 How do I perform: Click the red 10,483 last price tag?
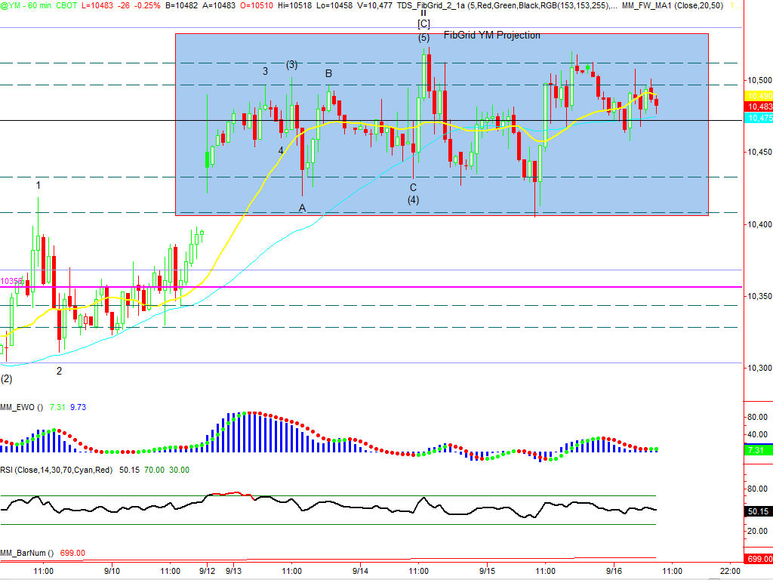(x=758, y=107)
